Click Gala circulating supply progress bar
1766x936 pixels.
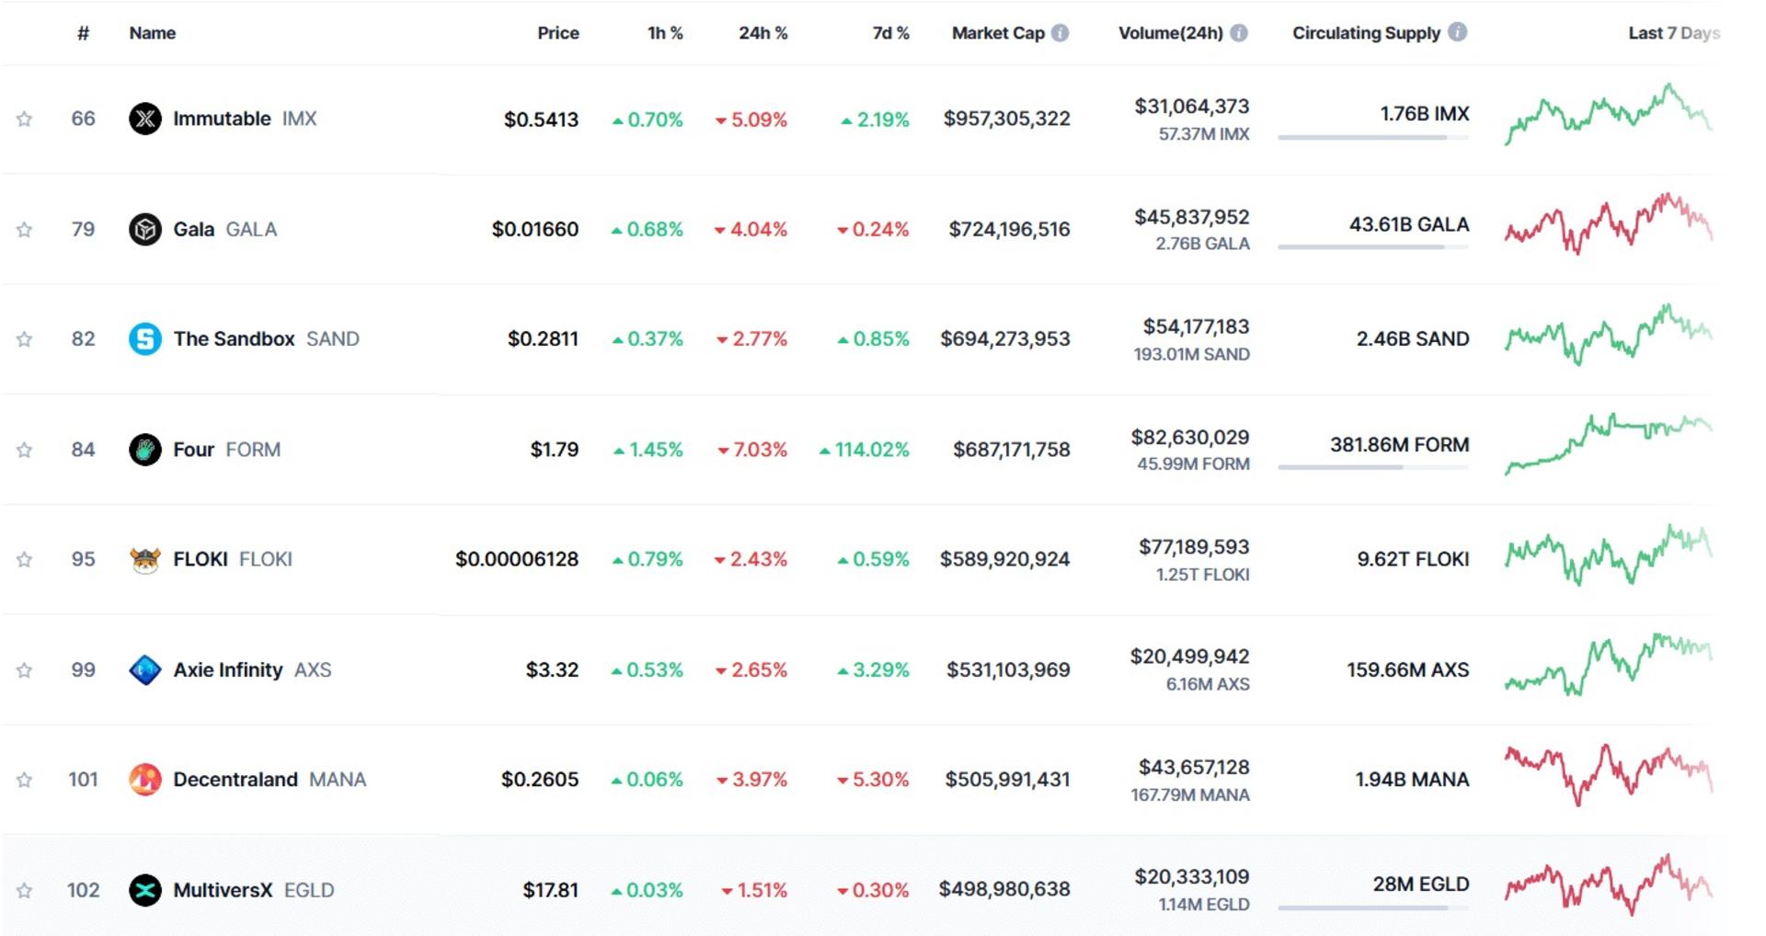click(x=1373, y=246)
